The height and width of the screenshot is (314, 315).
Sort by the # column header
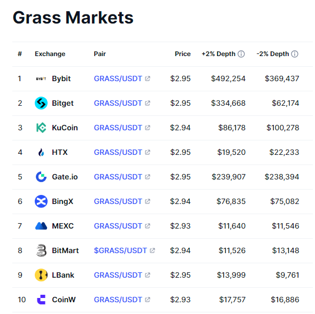pyautogui.click(x=20, y=54)
